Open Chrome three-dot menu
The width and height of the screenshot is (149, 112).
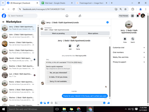coord(146,9)
